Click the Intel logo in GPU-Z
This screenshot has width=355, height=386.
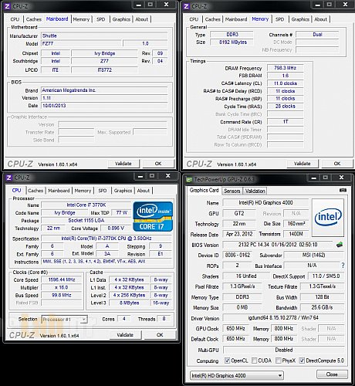click(x=328, y=218)
